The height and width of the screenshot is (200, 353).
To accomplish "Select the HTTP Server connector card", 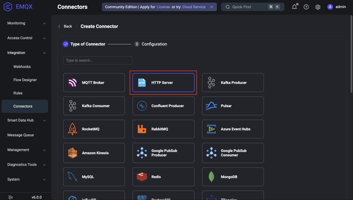I will coord(163,83).
